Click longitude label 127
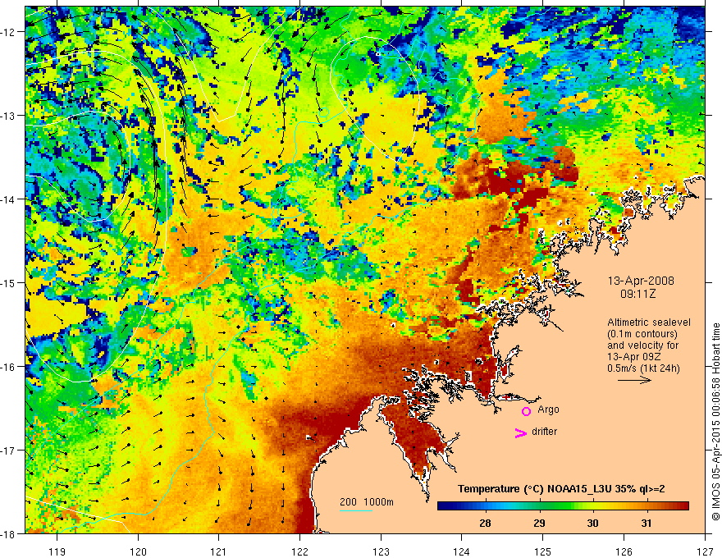722x558 pixels. pos(705,551)
